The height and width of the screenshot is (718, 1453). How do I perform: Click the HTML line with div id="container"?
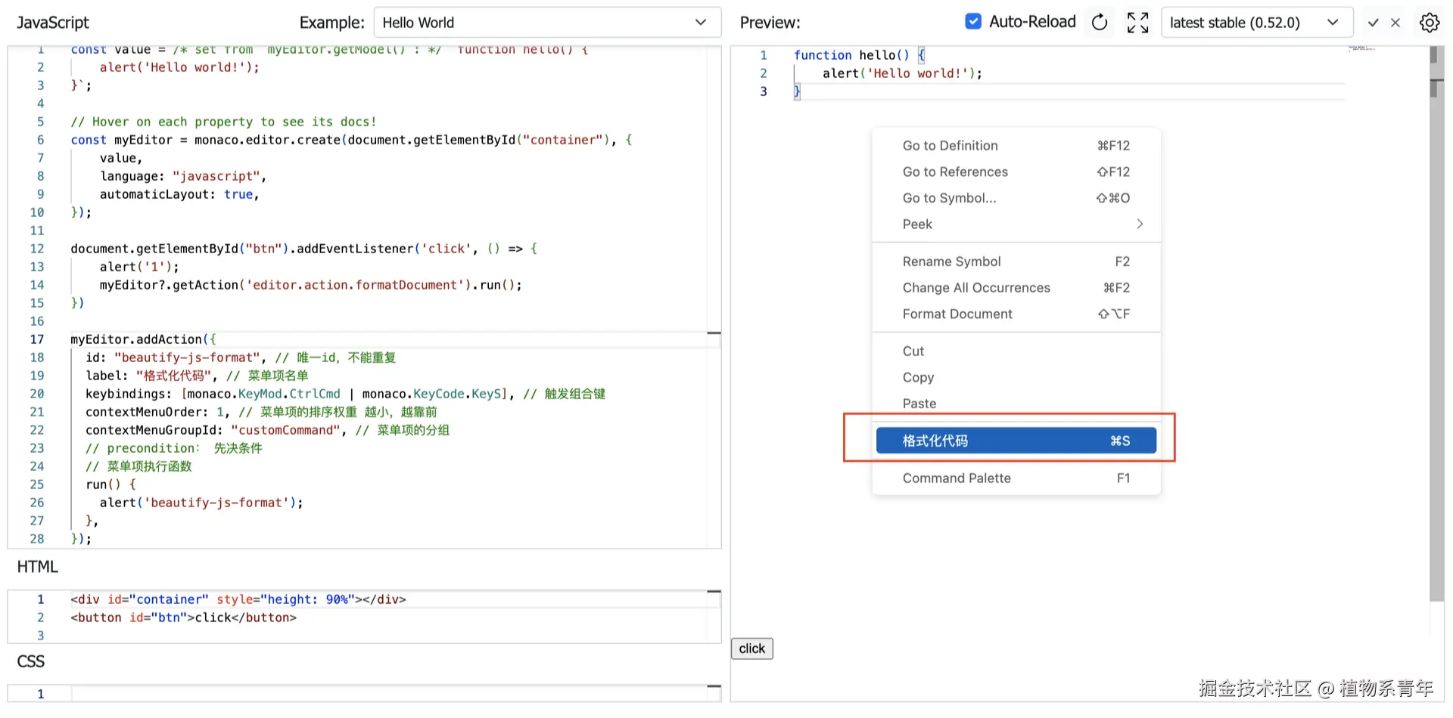pyautogui.click(x=238, y=599)
